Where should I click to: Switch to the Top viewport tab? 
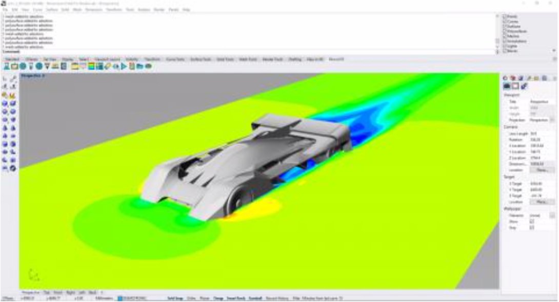click(x=47, y=292)
